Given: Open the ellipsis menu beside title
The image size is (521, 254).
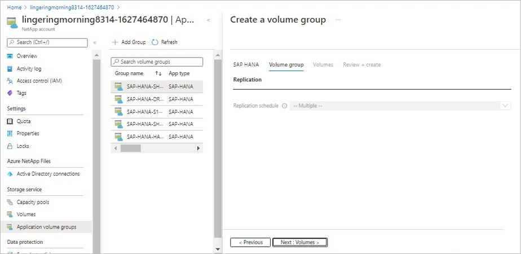Looking at the screenshot, I should [338, 20].
